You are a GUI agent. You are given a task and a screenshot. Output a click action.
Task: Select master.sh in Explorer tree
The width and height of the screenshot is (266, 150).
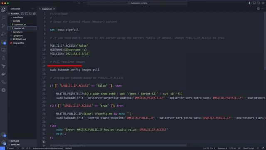pyautogui.click(x=22, y=28)
